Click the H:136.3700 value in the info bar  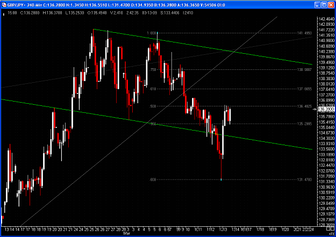[53, 13]
